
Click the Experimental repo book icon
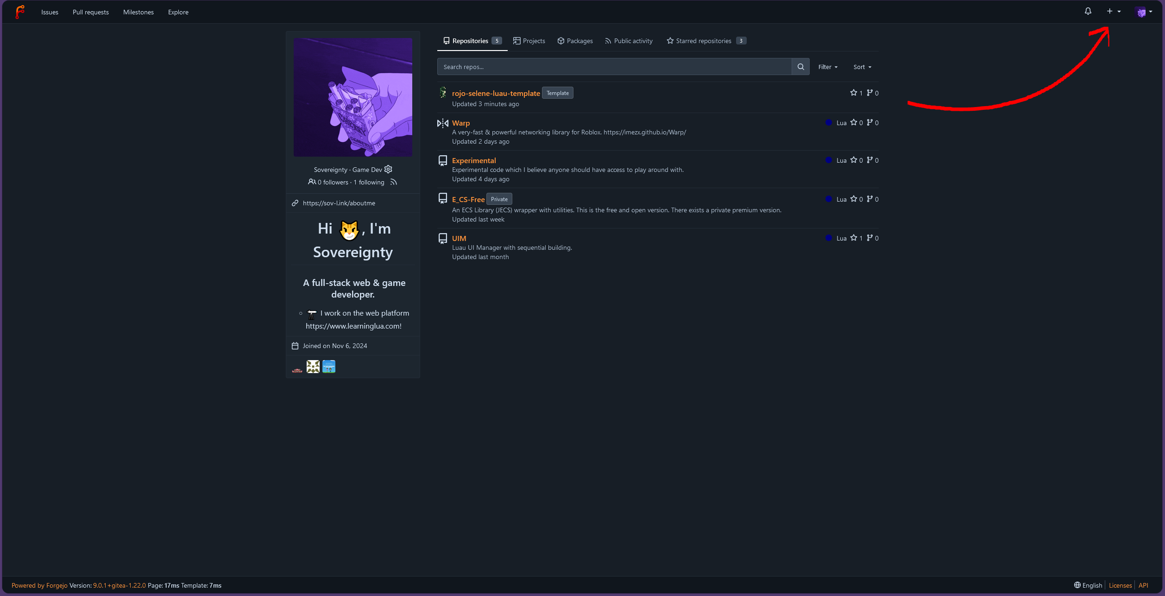click(443, 160)
